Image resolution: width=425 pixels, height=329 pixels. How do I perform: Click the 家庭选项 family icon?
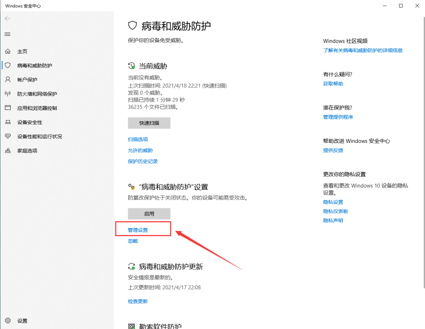tap(7, 150)
